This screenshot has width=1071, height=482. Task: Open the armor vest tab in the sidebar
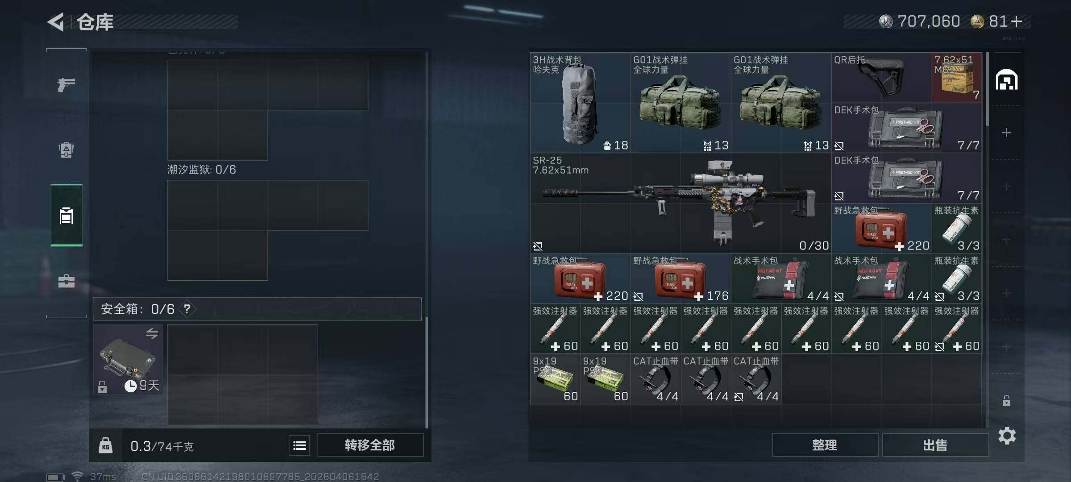tap(66, 150)
